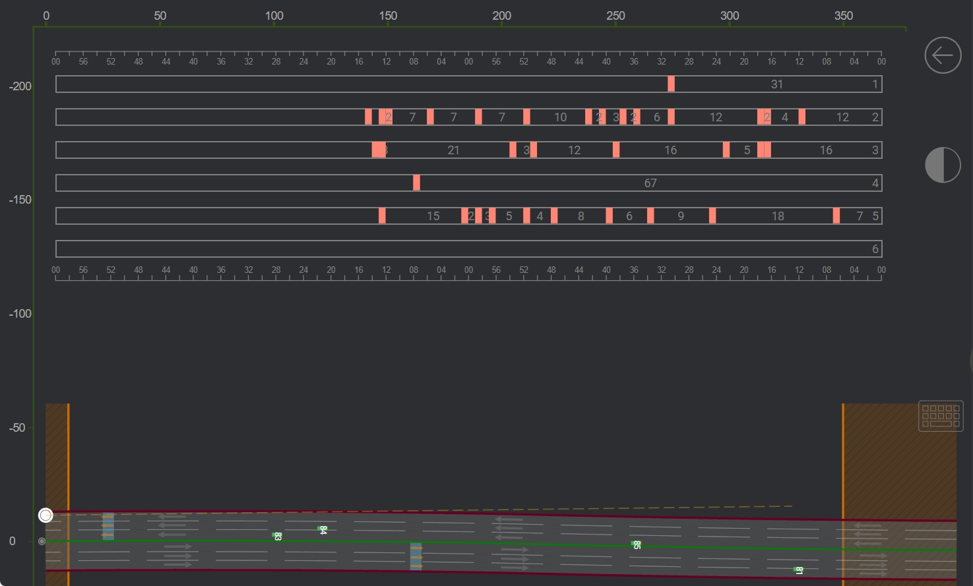Select the segment labeled 67 in row 4

click(x=650, y=183)
